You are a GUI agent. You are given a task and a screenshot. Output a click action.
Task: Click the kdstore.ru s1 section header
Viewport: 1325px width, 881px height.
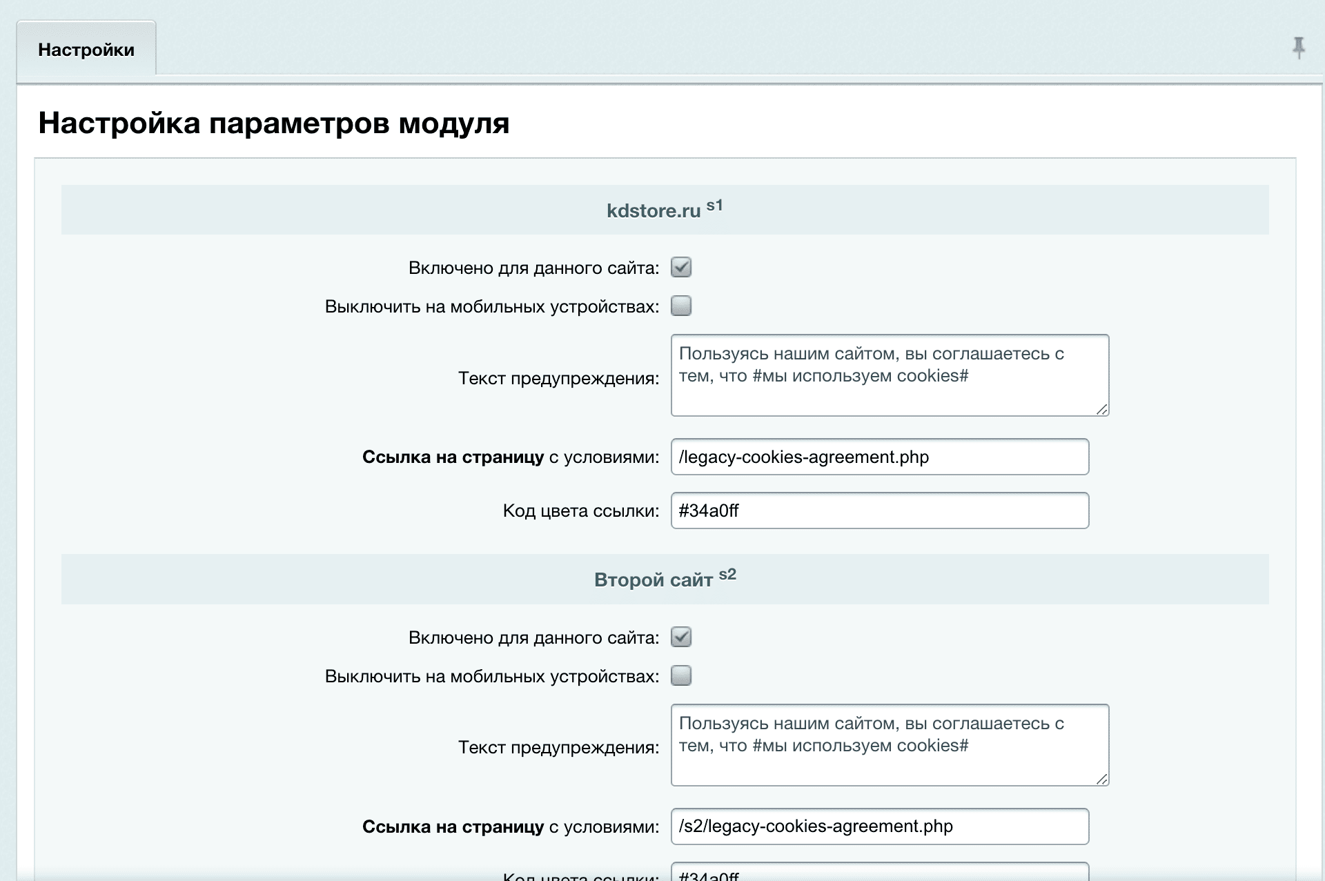(x=665, y=210)
